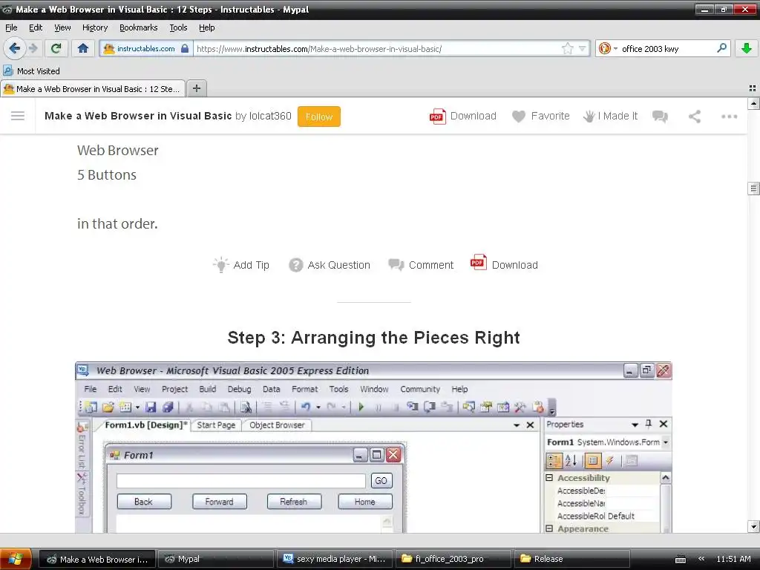Open fi_office_2003_pro folder from taskbar

(453, 559)
